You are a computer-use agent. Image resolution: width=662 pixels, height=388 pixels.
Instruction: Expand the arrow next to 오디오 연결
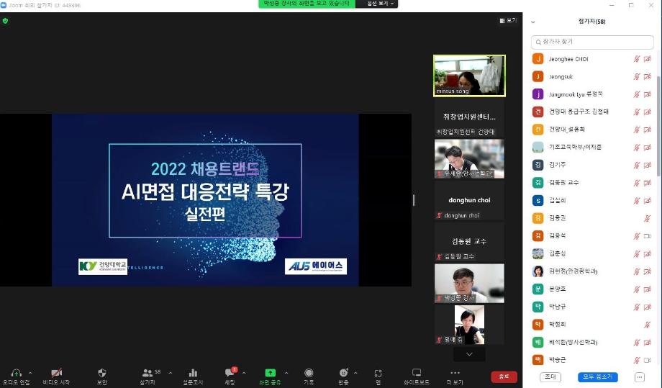coord(30,373)
